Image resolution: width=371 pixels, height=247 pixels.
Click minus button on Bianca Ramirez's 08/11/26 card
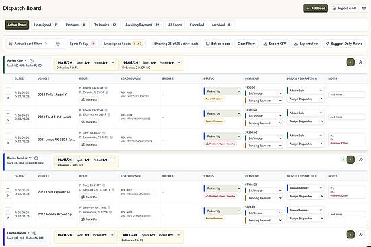click(x=113, y=160)
